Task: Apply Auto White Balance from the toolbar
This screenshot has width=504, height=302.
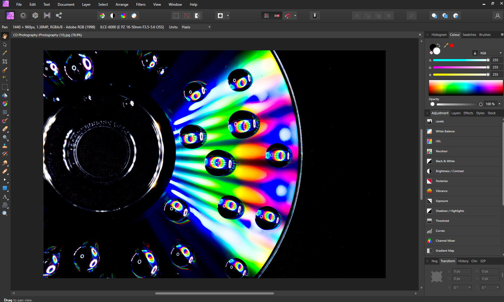Action: click(134, 16)
